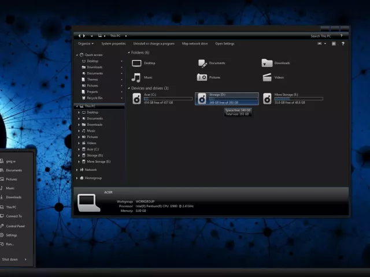This screenshot has height=277, width=370.
Task: Select Desktop under Quick access
Action: [x=92, y=61]
